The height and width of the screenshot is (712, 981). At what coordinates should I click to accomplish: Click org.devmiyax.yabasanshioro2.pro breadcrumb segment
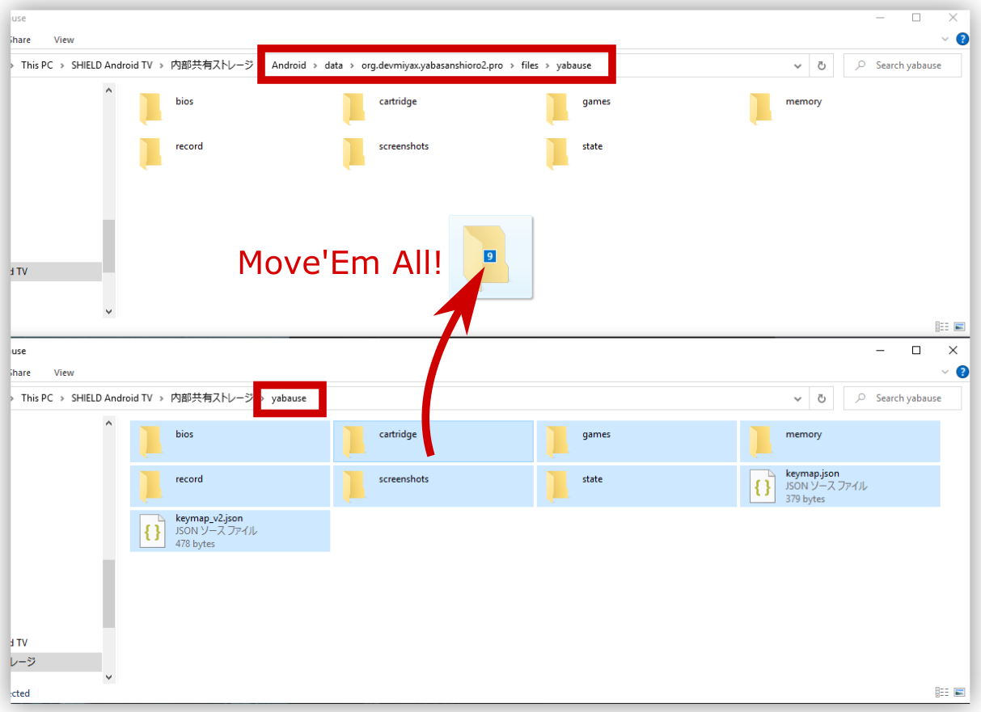click(438, 65)
